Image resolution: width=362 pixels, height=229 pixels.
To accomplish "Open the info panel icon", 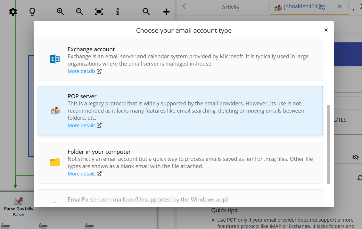I will tap(118, 12).
